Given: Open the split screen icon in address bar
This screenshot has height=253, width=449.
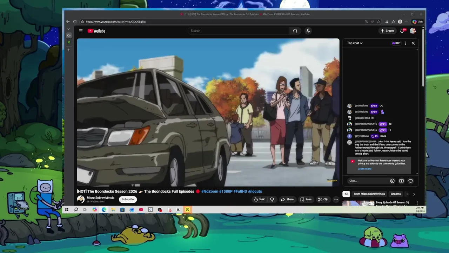Looking at the screenshot, I should click(x=366, y=21).
